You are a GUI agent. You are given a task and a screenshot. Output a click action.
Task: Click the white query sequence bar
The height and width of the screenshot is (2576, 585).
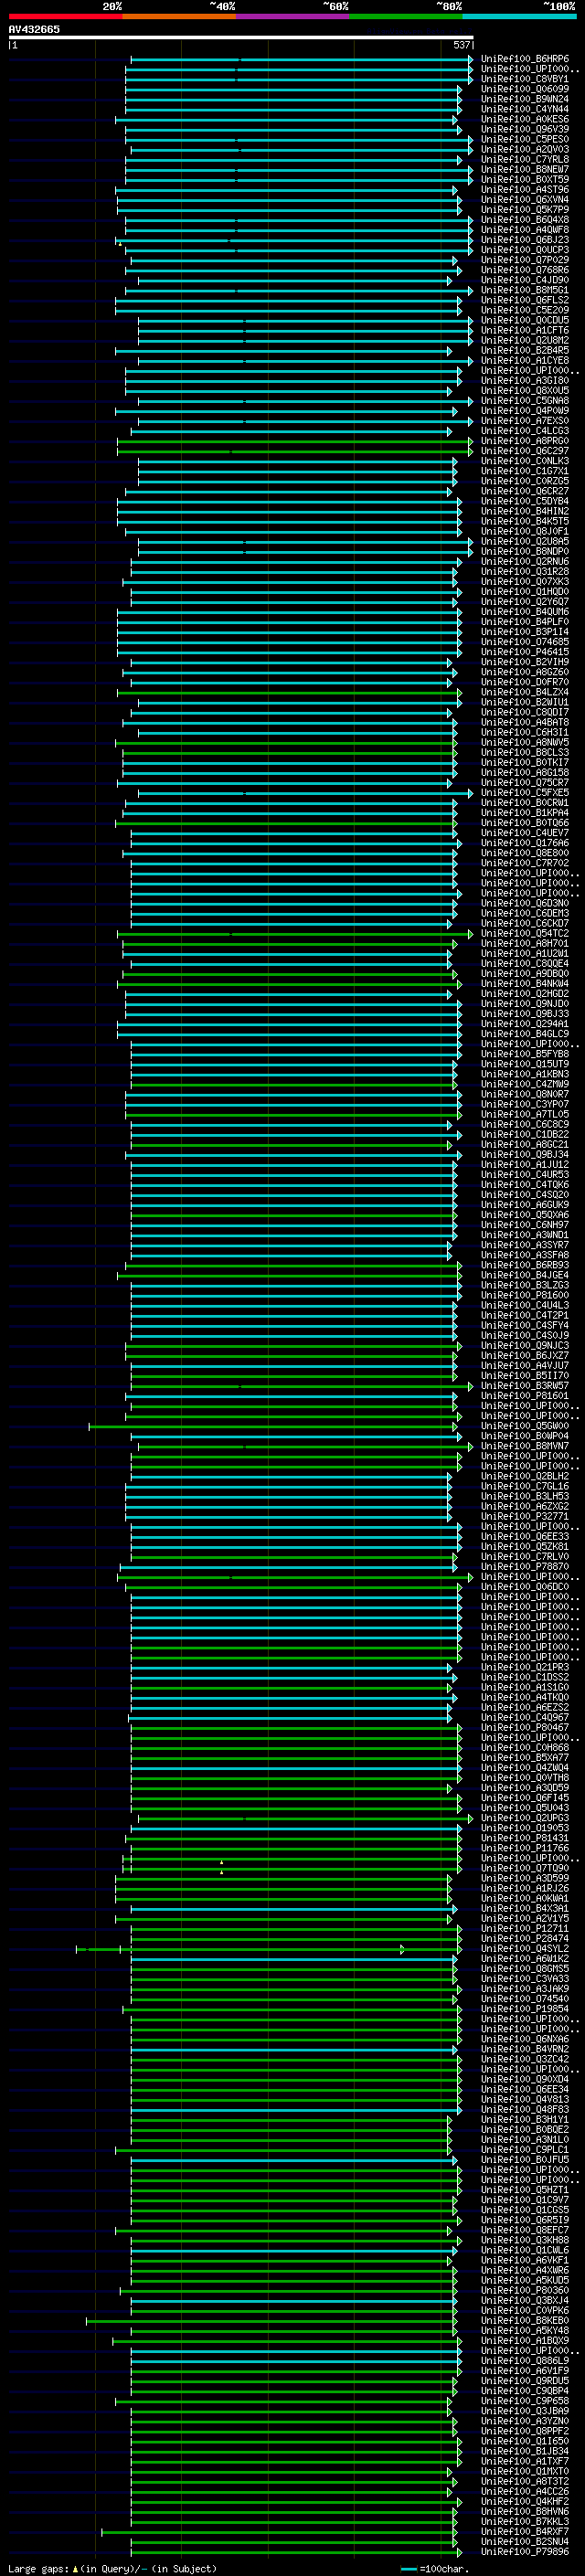[240, 38]
